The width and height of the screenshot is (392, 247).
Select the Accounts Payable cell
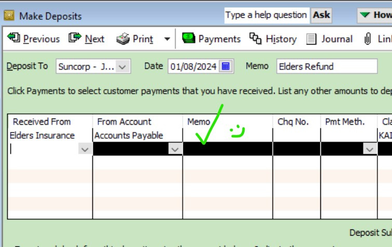[138, 135]
